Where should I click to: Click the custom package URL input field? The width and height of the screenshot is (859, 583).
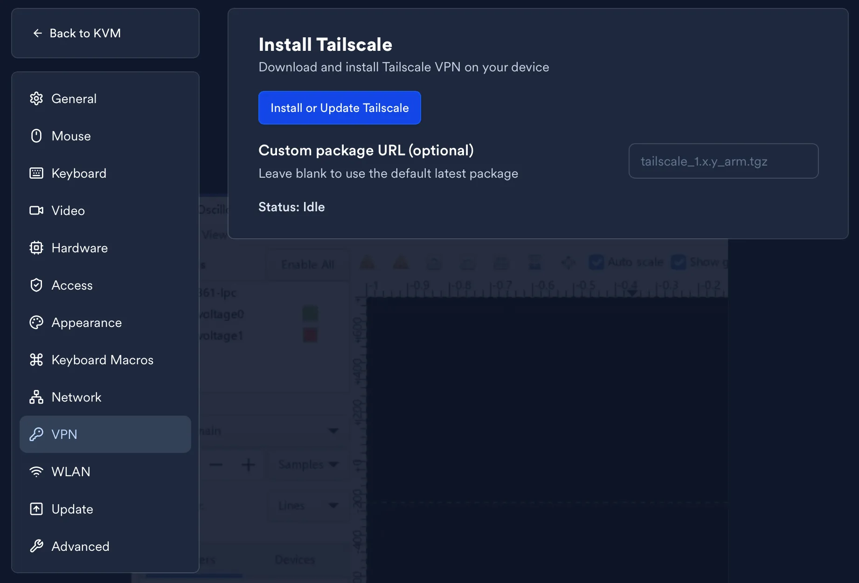pos(723,161)
